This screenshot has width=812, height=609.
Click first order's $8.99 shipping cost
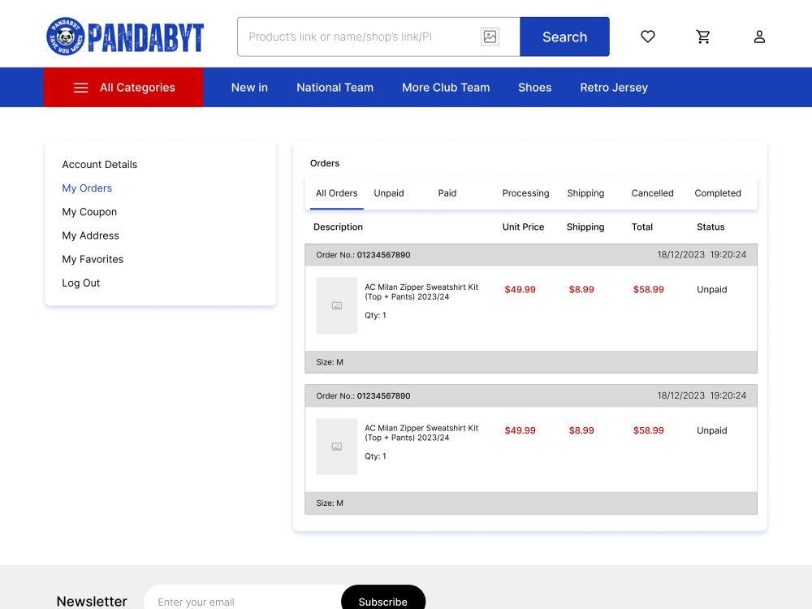(581, 290)
